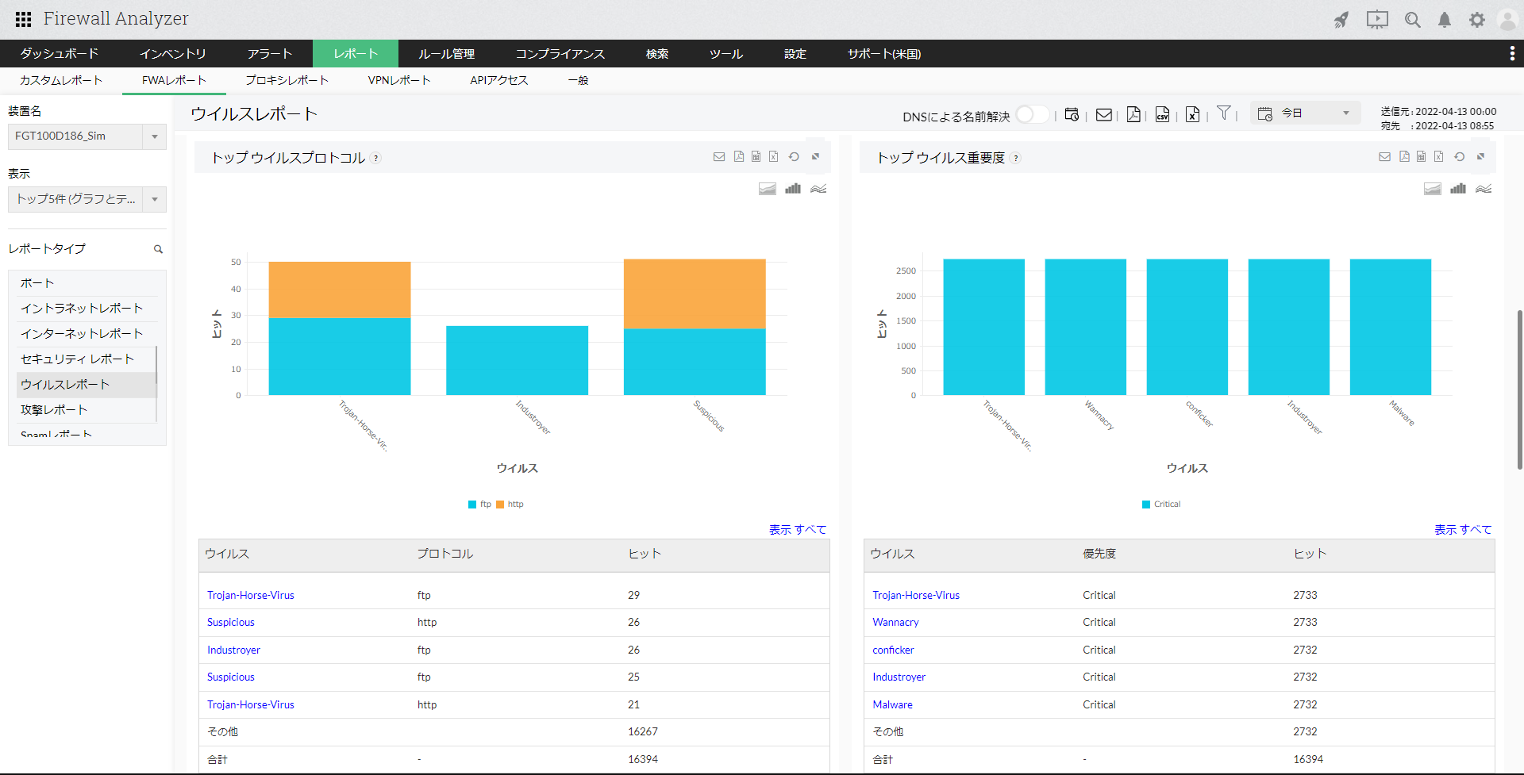Image resolution: width=1524 pixels, height=775 pixels.
Task: Open the Wannacry virus link
Action: click(895, 623)
